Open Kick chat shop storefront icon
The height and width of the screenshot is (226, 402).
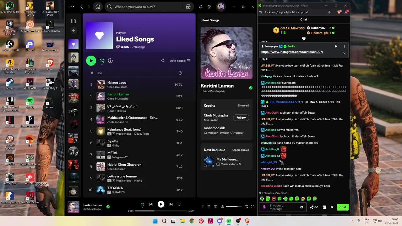coord(324,207)
